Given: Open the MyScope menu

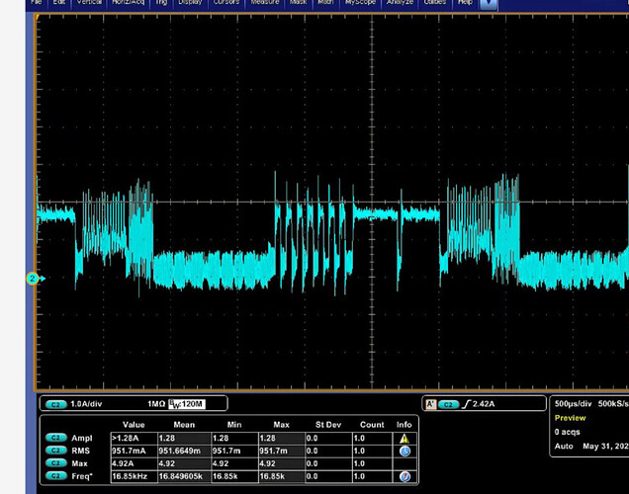Looking at the screenshot, I should (360, 2).
